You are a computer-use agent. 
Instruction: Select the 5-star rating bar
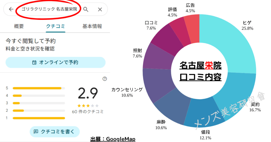[x=39, y=88]
